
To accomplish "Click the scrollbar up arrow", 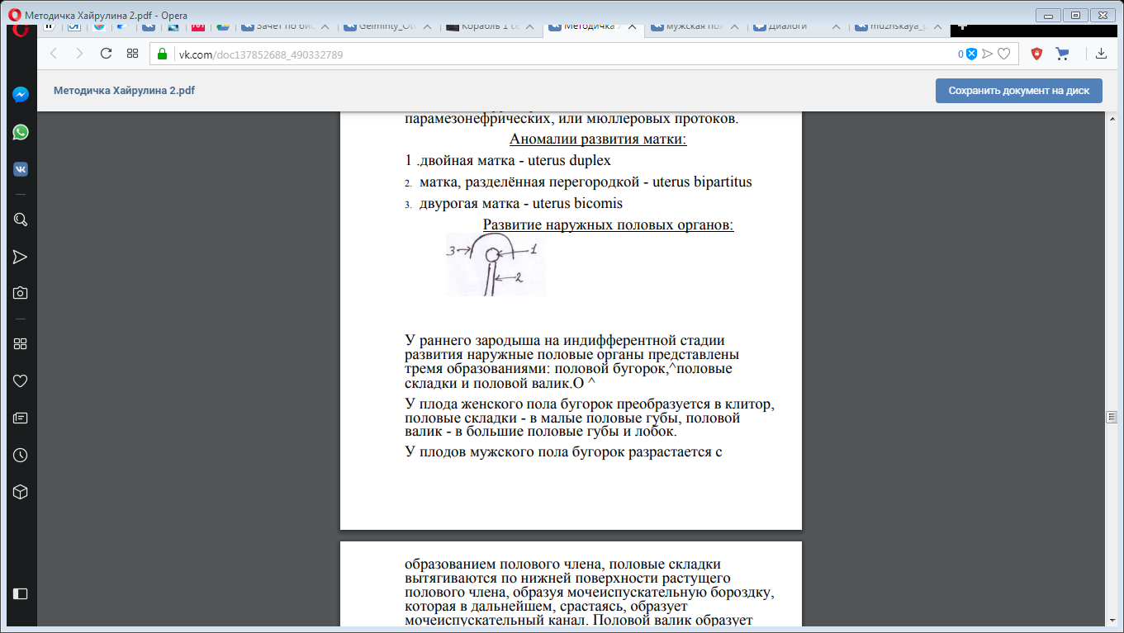I will [x=1111, y=118].
